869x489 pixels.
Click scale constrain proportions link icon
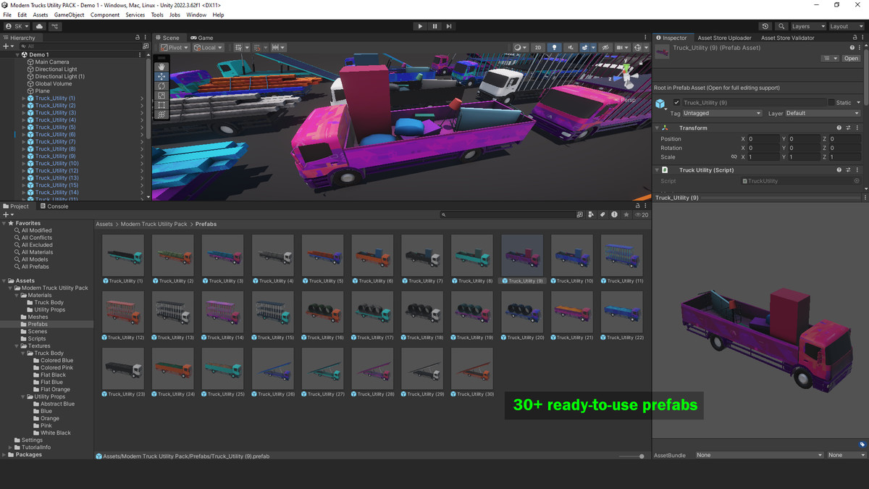734,156
